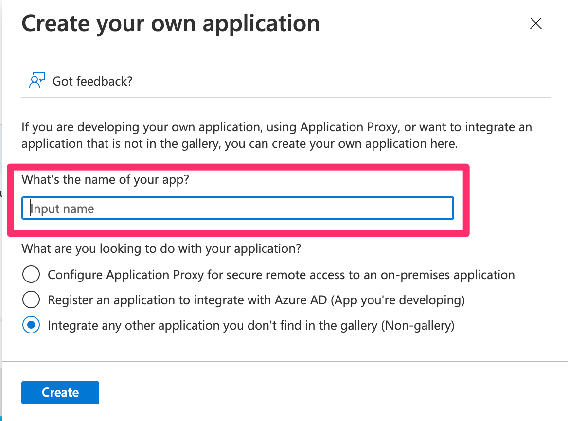This screenshot has height=421, width=568.
Task: Click the What's the name of your app label
Action: pos(105,179)
